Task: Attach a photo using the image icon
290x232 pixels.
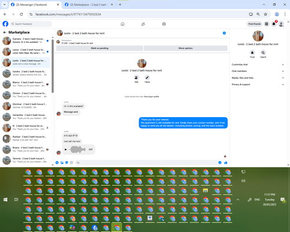Action: point(62,162)
